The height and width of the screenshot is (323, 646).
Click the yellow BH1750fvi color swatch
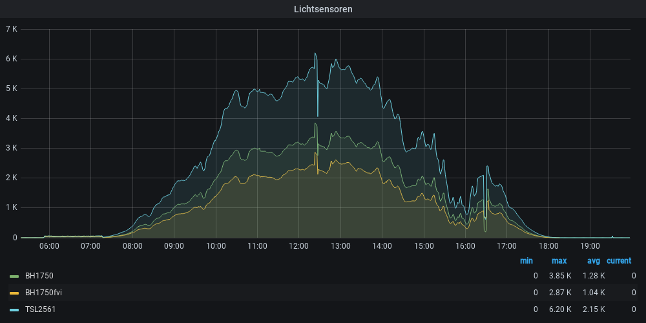tap(14, 293)
